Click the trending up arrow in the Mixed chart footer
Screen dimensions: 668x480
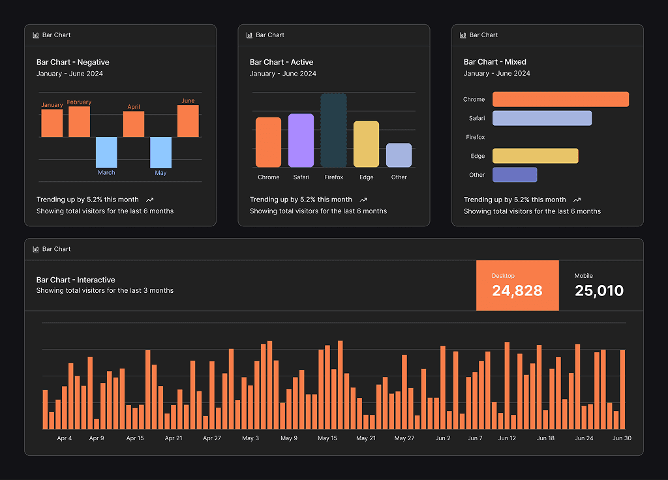[576, 200]
